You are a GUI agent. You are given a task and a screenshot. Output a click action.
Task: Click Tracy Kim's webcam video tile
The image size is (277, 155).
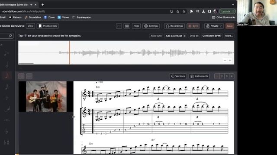[257, 13]
